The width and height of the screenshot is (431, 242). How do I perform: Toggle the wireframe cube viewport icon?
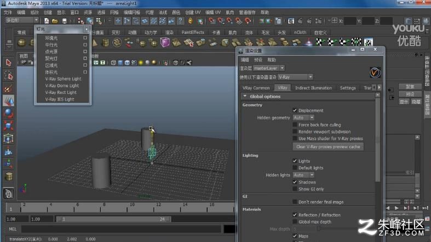point(113,63)
